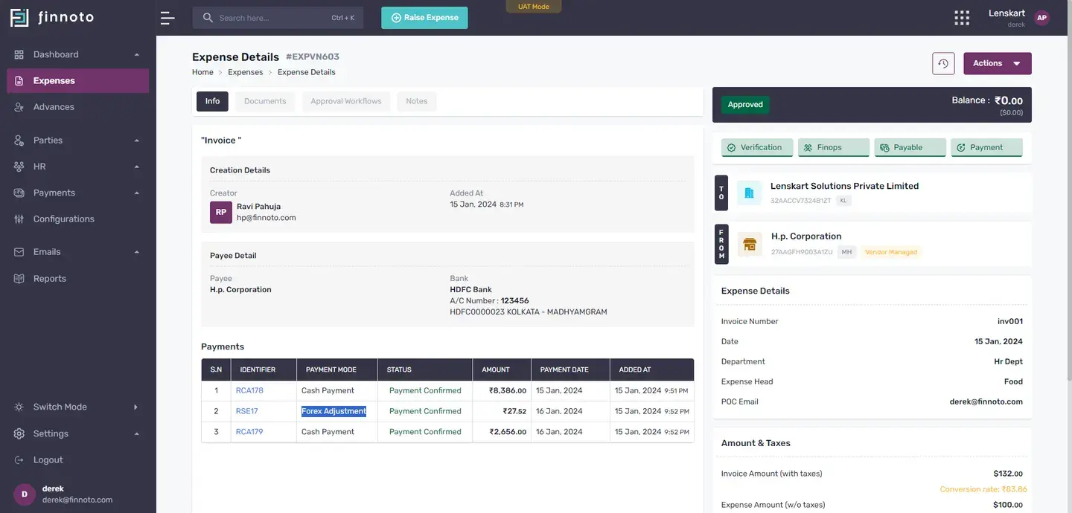Image resolution: width=1072 pixels, height=513 pixels.
Task: Click the AP user avatar
Action: pyautogui.click(x=1041, y=18)
